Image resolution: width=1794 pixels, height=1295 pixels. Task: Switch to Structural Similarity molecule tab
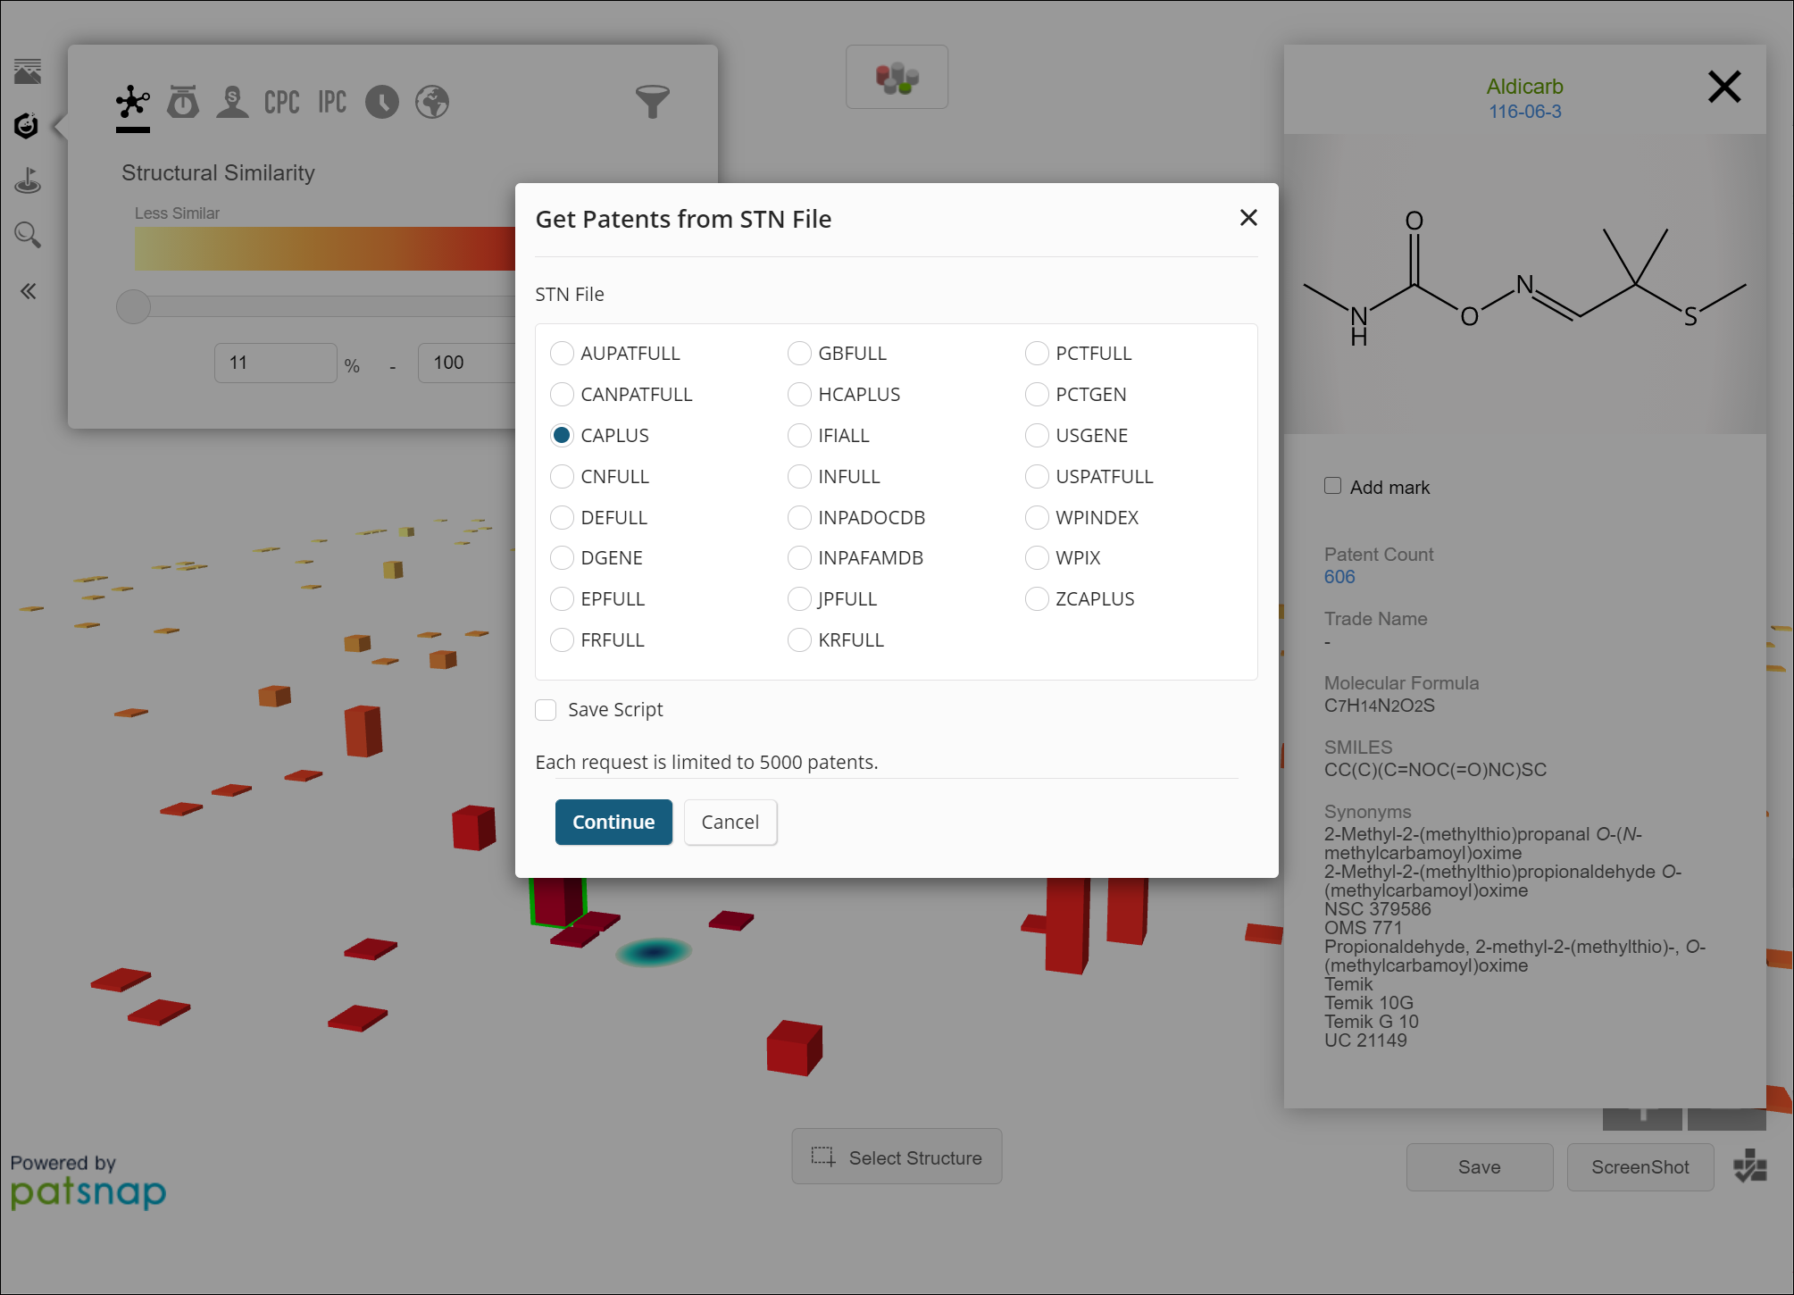133,103
